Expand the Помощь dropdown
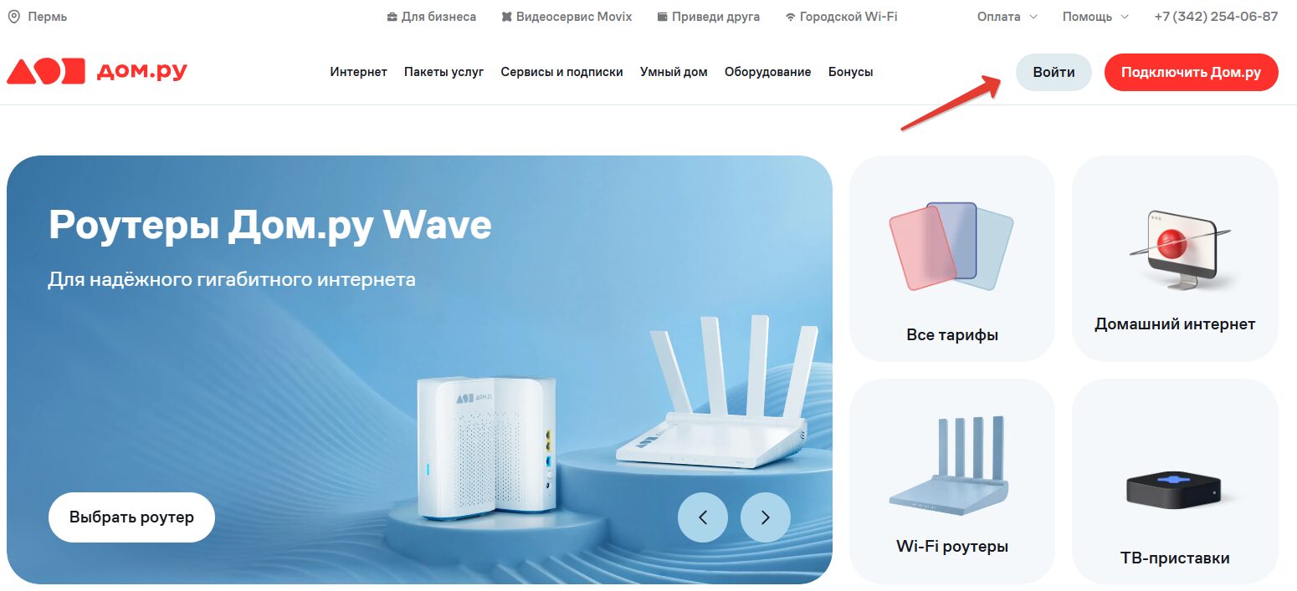The width and height of the screenshot is (1297, 591). [x=1096, y=17]
